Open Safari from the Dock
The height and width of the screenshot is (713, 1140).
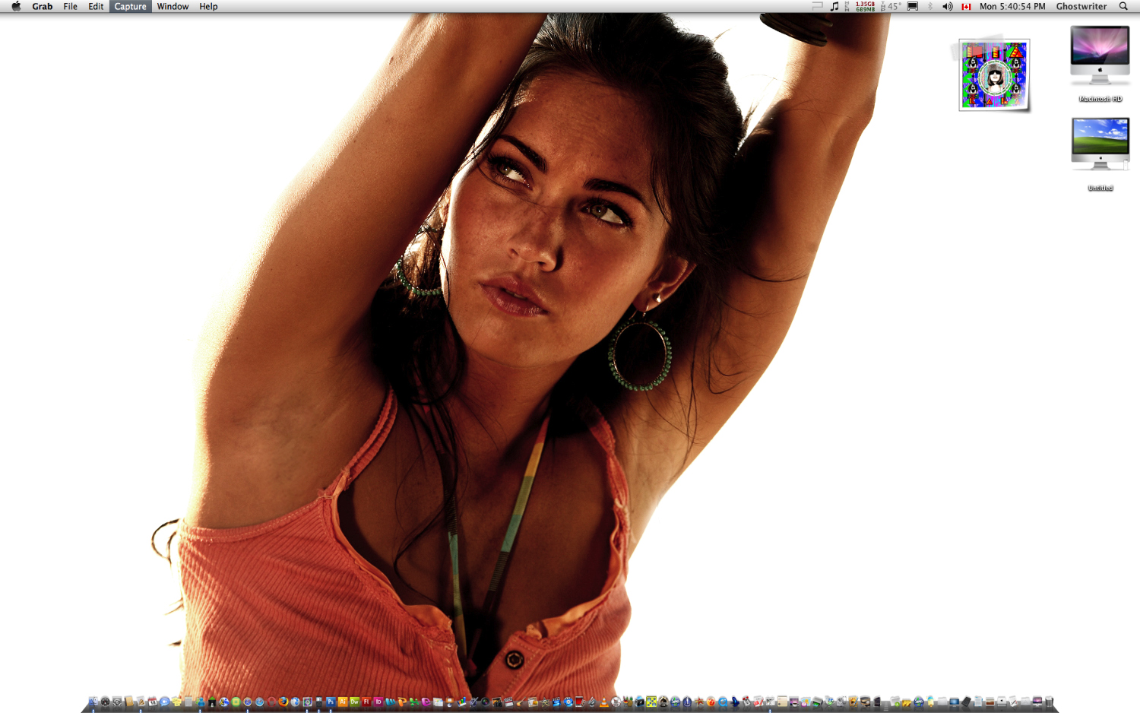pyautogui.click(x=259, y=702)
